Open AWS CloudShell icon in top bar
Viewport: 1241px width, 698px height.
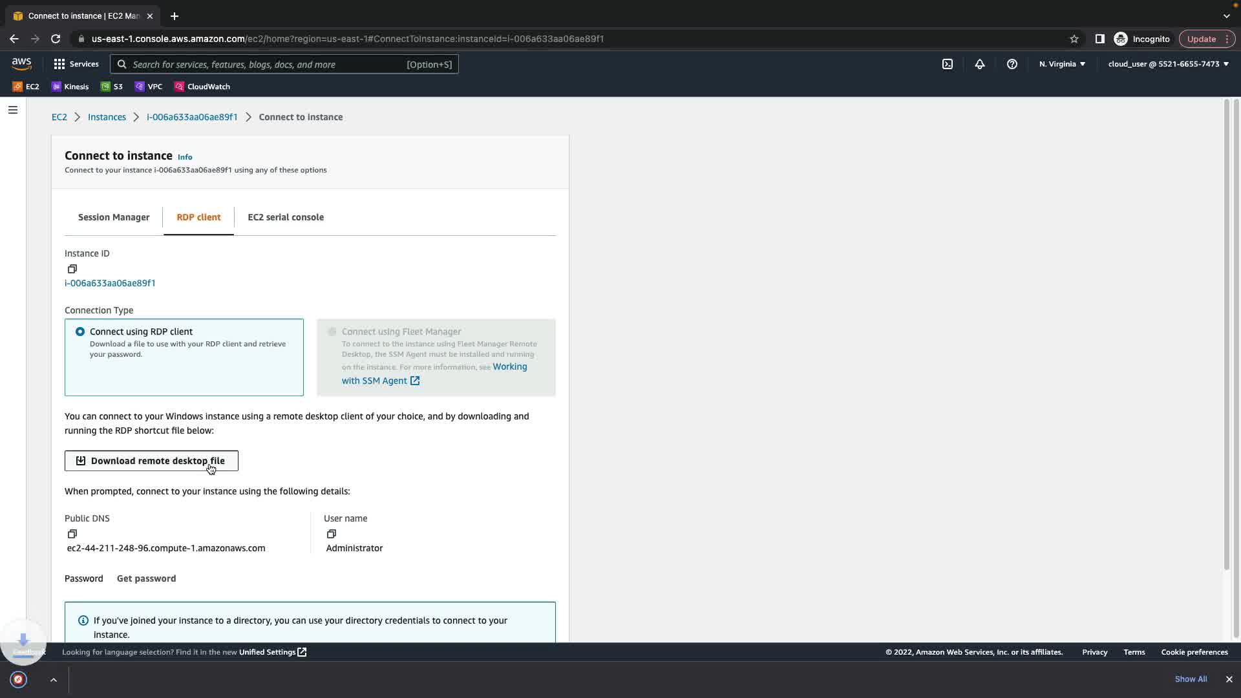pyautogui.click(x=948, y=64)
